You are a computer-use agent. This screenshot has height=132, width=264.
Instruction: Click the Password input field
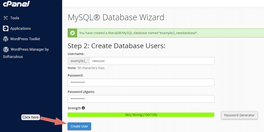click(x=141, y=82)
